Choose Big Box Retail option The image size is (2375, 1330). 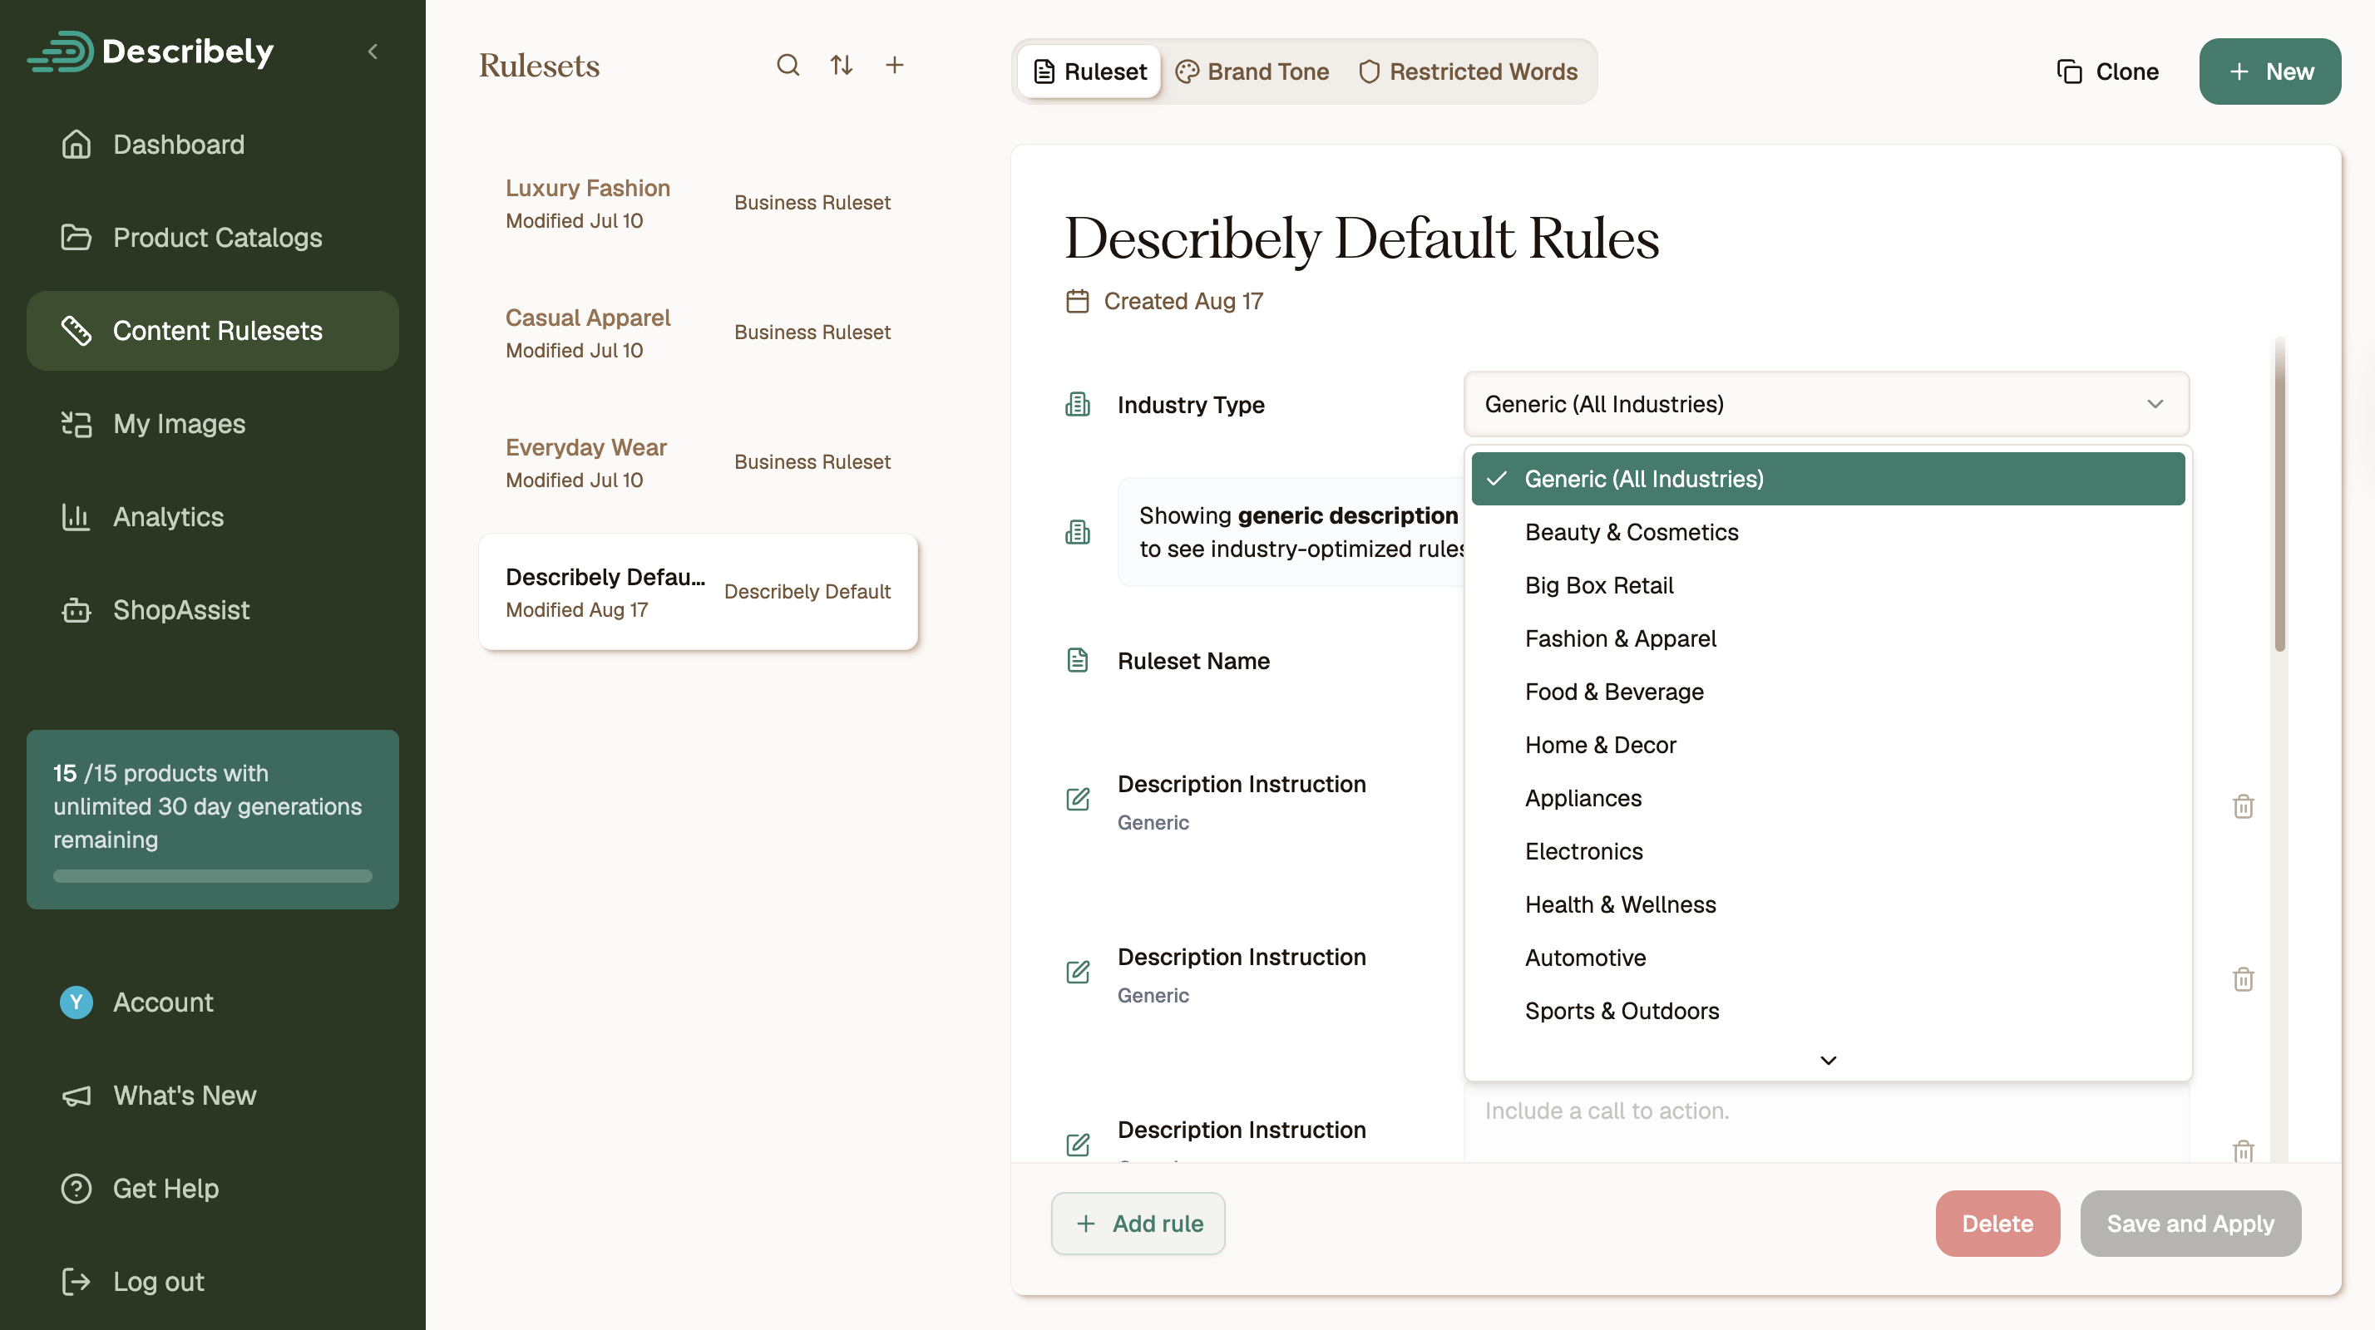(1827, 586)
